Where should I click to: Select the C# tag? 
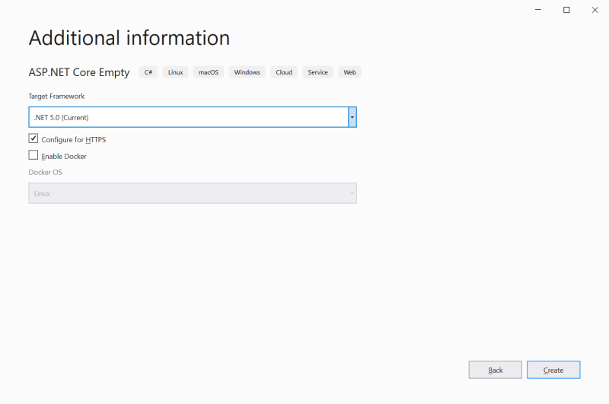[x=148, y=72]
